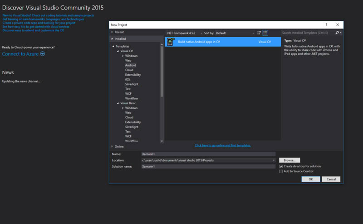Enable Add to Source Control checkbox
The image size is (363, 224).
point(281,171)
